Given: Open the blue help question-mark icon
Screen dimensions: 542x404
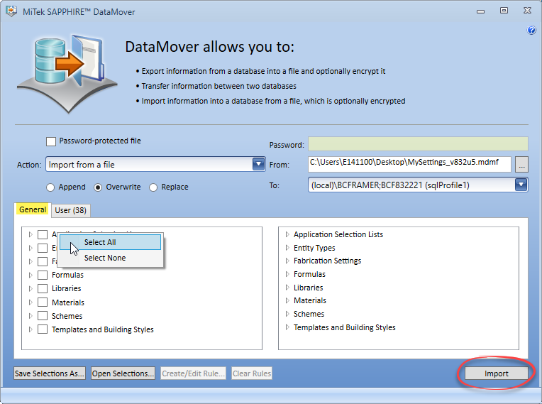Looking at the screenshot, I should [x=531, y=30].
